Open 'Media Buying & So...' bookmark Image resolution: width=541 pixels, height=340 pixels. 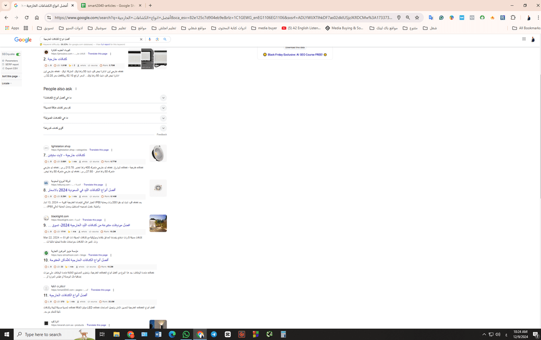(x=344, y=28)
